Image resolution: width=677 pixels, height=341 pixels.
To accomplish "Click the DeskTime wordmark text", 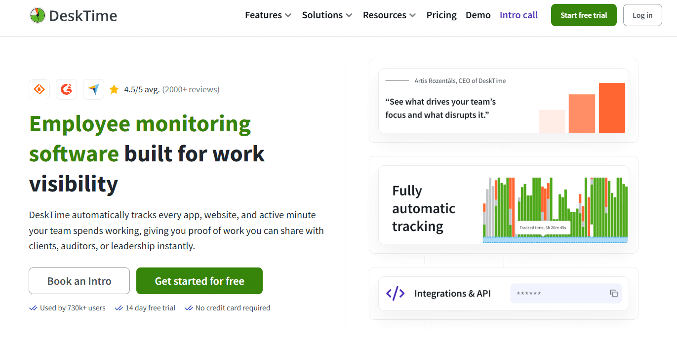I will (83, 16).
